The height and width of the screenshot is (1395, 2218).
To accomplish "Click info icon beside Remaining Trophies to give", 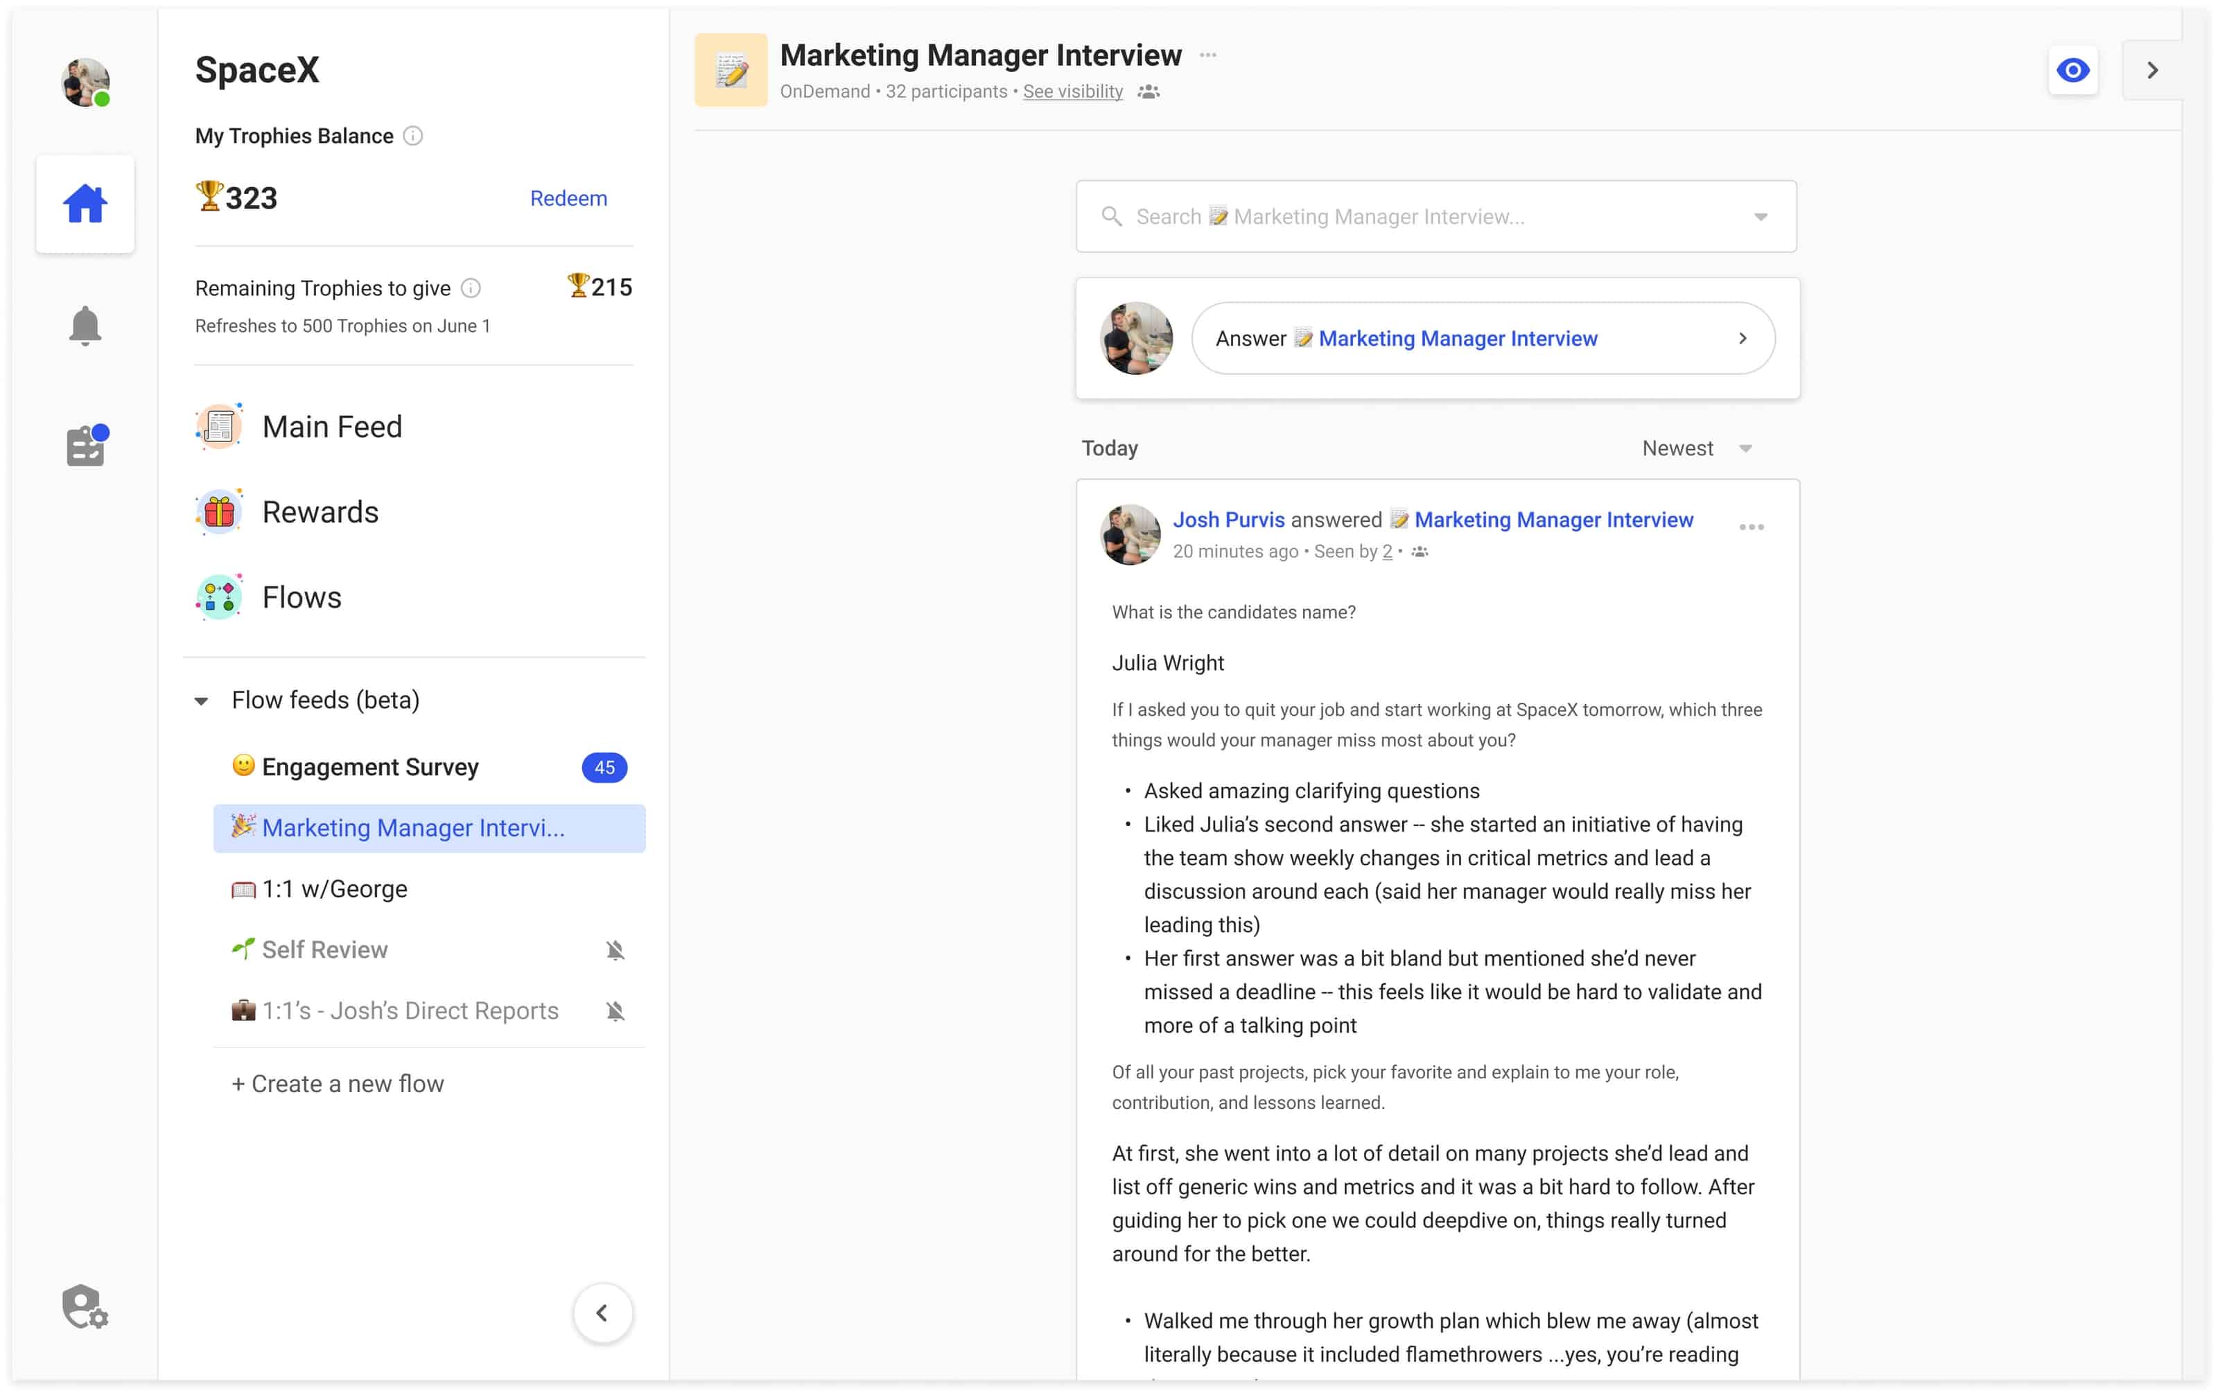I will point(471,288).
